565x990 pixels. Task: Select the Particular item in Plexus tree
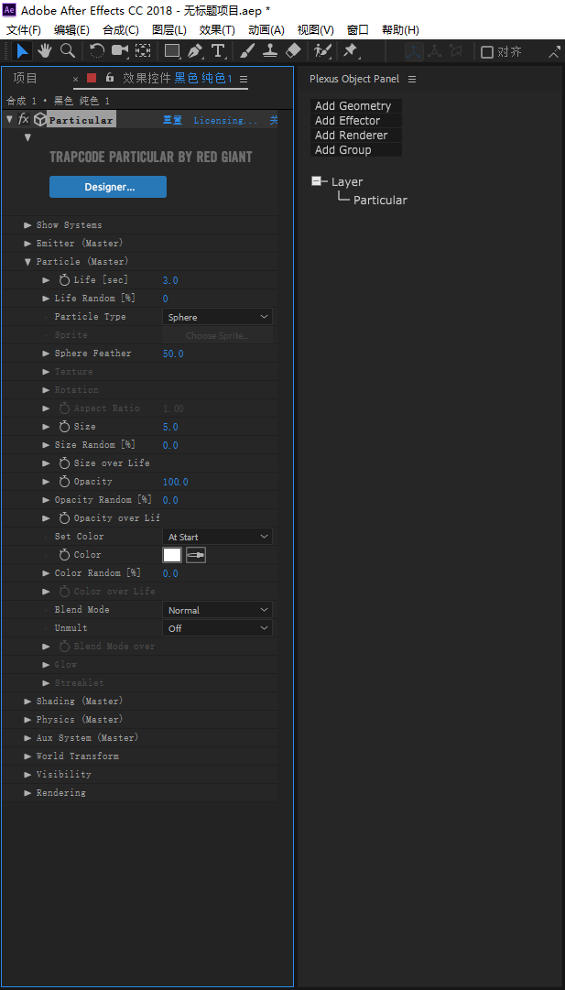(380, 201)
